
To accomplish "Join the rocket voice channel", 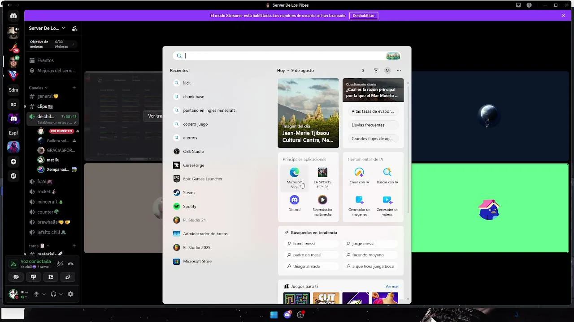I will pos(52,192).
